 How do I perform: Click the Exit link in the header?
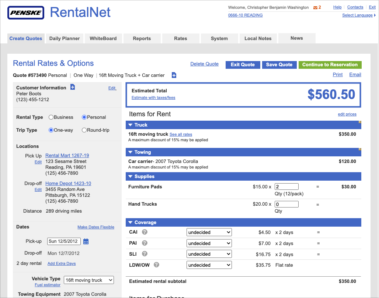[x=372, y=7]
